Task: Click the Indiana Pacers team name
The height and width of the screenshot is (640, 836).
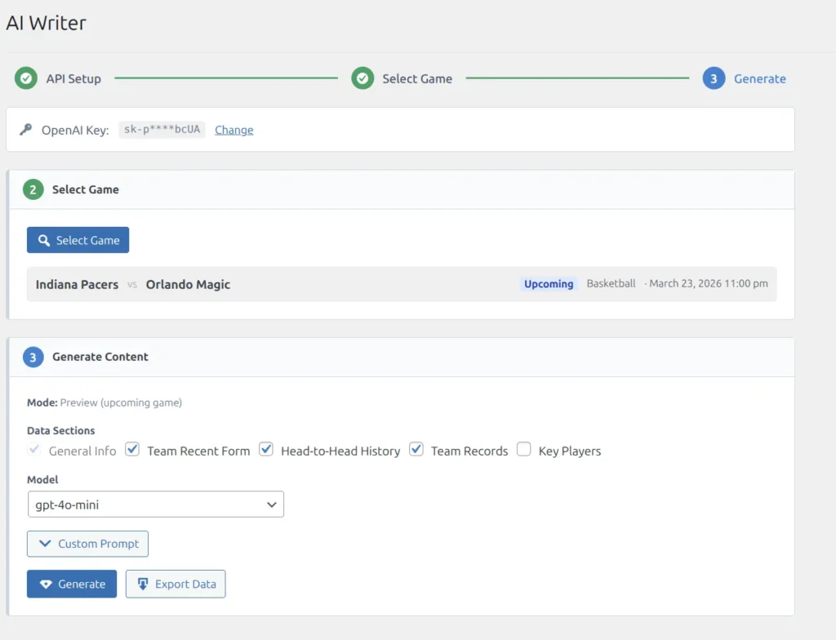Action: (x=78, y=285)
